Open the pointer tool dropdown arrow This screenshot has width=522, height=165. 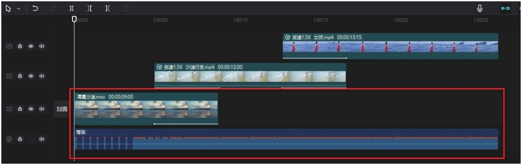click(18, 9)
